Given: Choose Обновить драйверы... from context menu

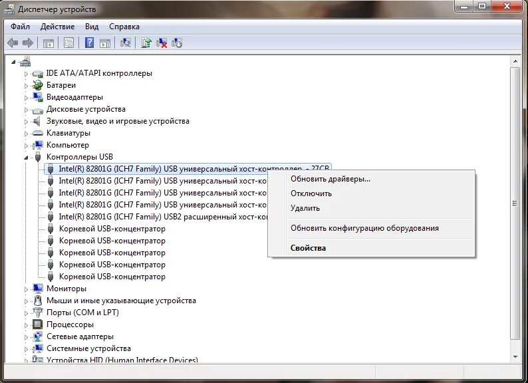Looking at the screenshot, I should (371, 179).
